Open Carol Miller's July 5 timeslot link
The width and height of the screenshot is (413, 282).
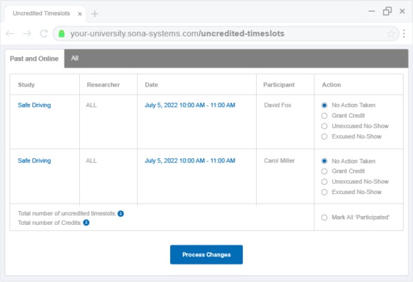pyautogui.click(x=189, y=161)
